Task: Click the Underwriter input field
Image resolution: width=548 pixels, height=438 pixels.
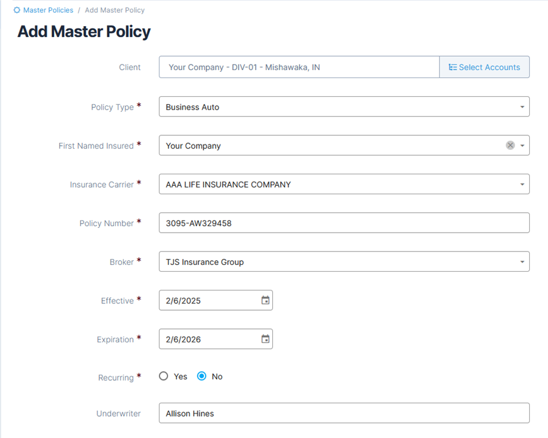Action: coord(344,413)
